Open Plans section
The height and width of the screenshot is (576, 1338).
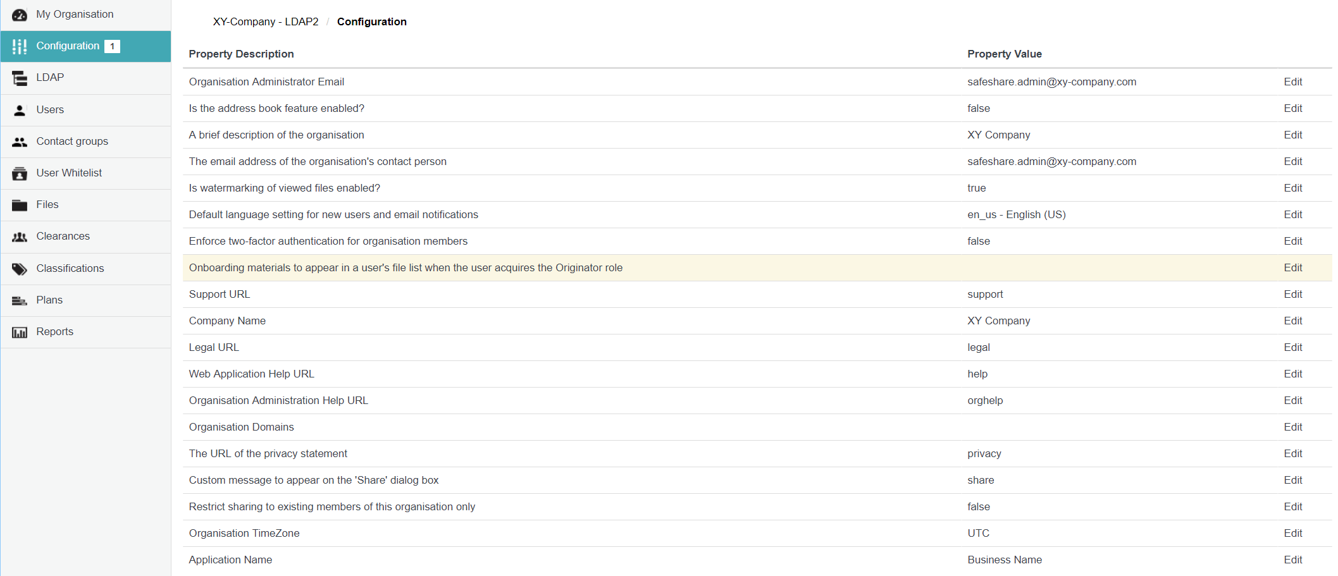[85, 300]
